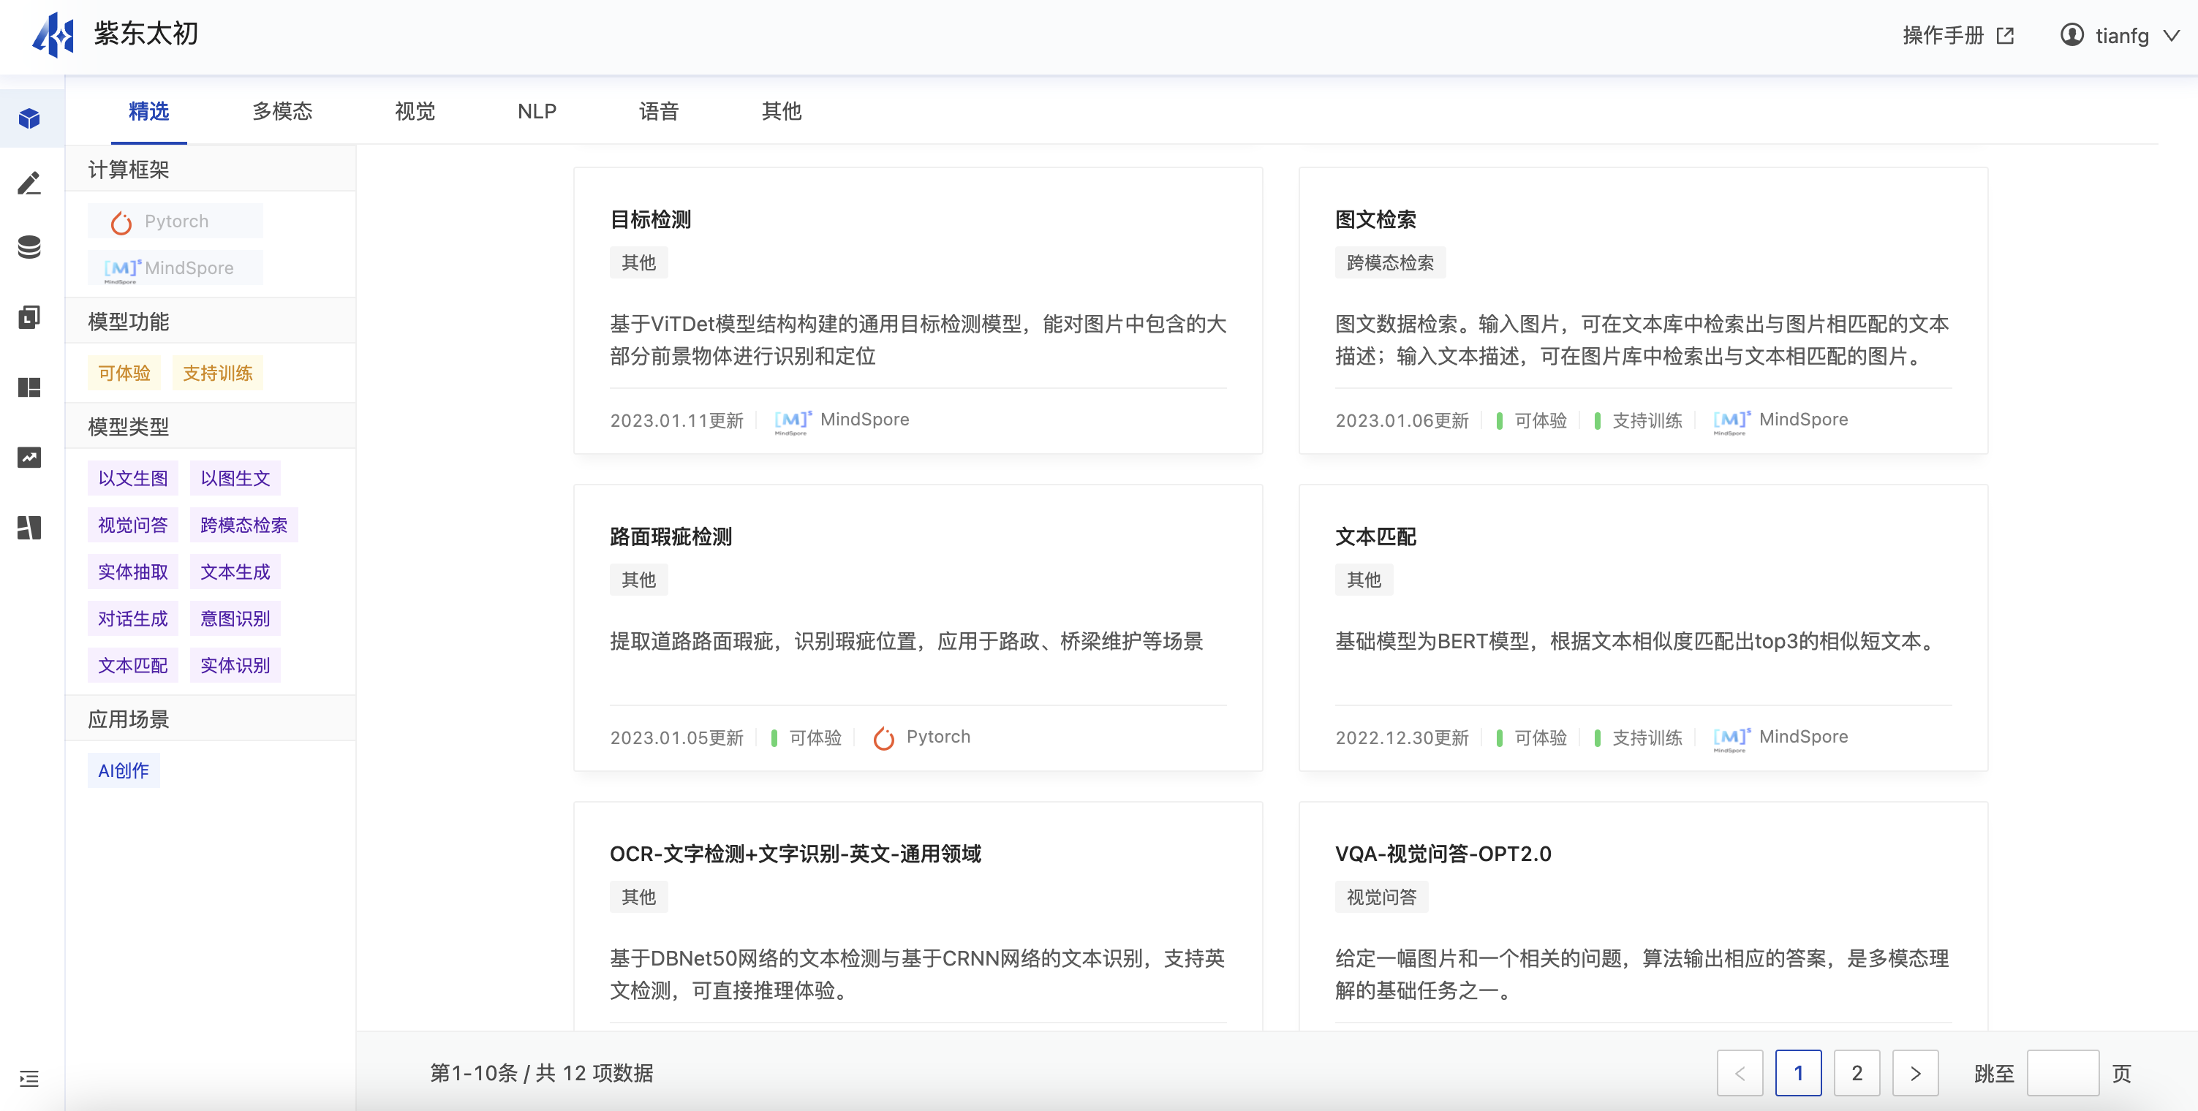
Task: Click 支持训练 label on 图文检索 card
Action: coord(1647,421)
